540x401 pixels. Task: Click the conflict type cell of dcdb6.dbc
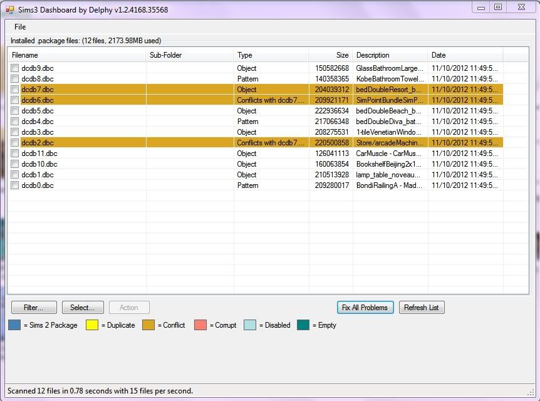(x=271, y=100)
